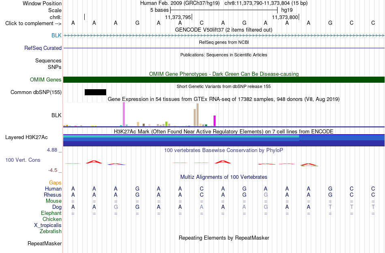Click 'Publications: Sequences in Scientific Articles' title
Image resolution: width=385 pixels, height=253 pixels.
(224, 55)
